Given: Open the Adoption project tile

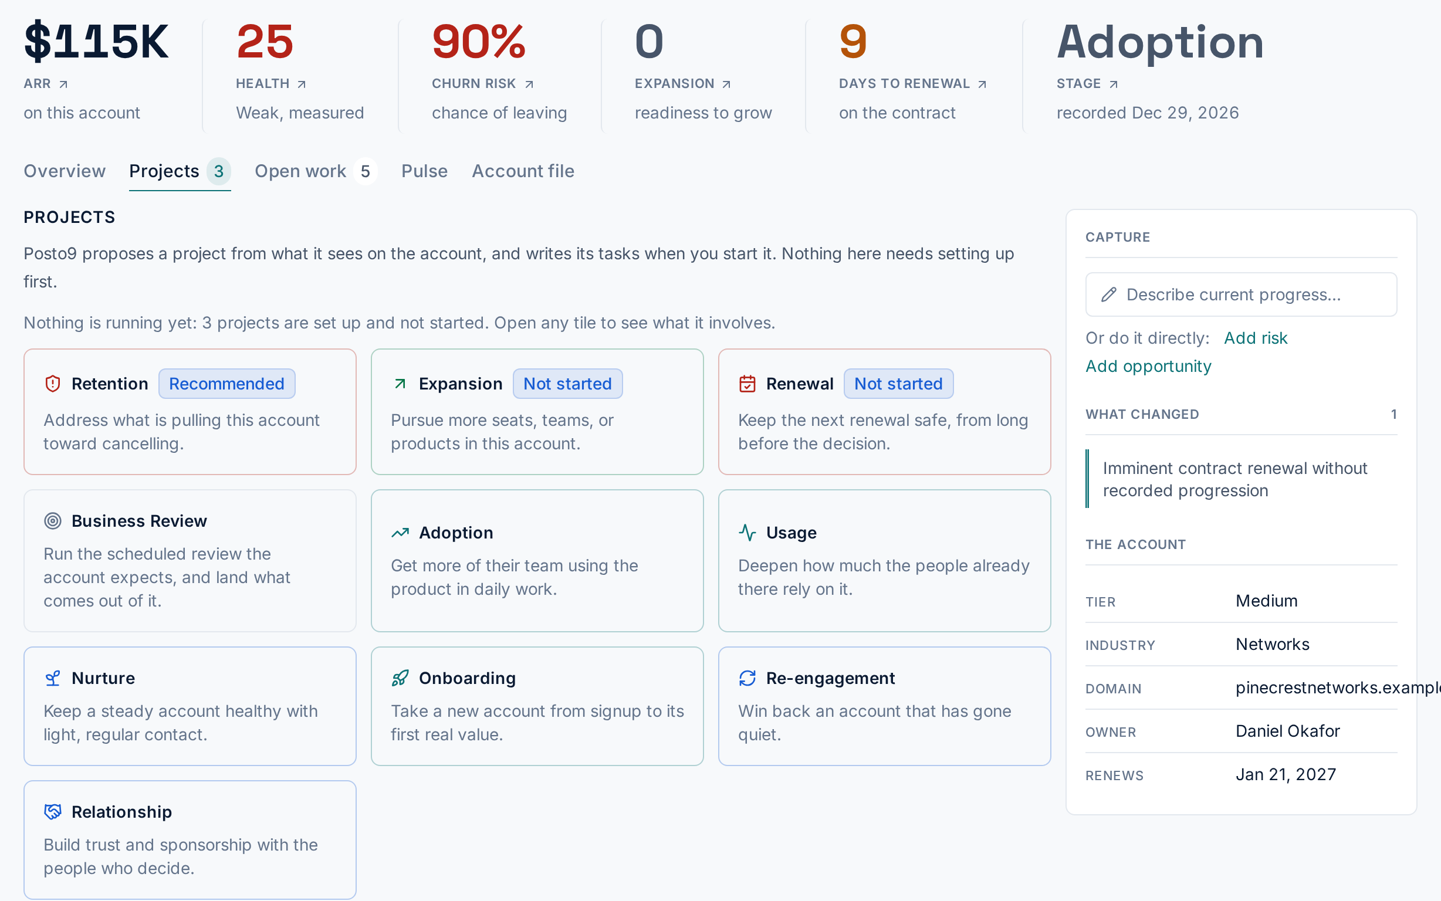Looking at the screenshot, I should click(537, 561).
